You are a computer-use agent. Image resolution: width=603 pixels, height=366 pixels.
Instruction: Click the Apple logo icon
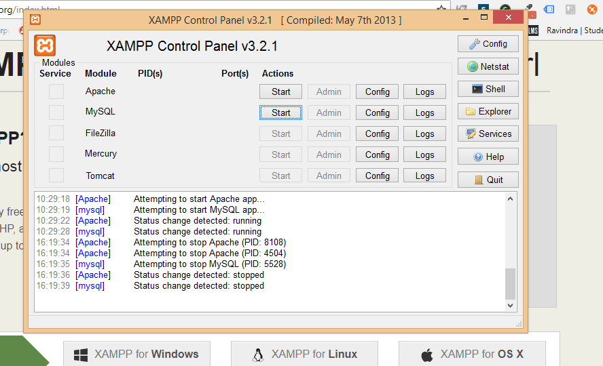click(427, 355)
